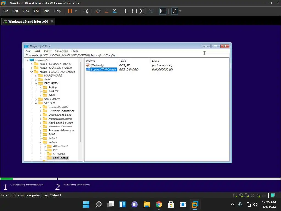Open Registry Editor View menu
Screen dimensions: 281x211
tap(47, 51)
